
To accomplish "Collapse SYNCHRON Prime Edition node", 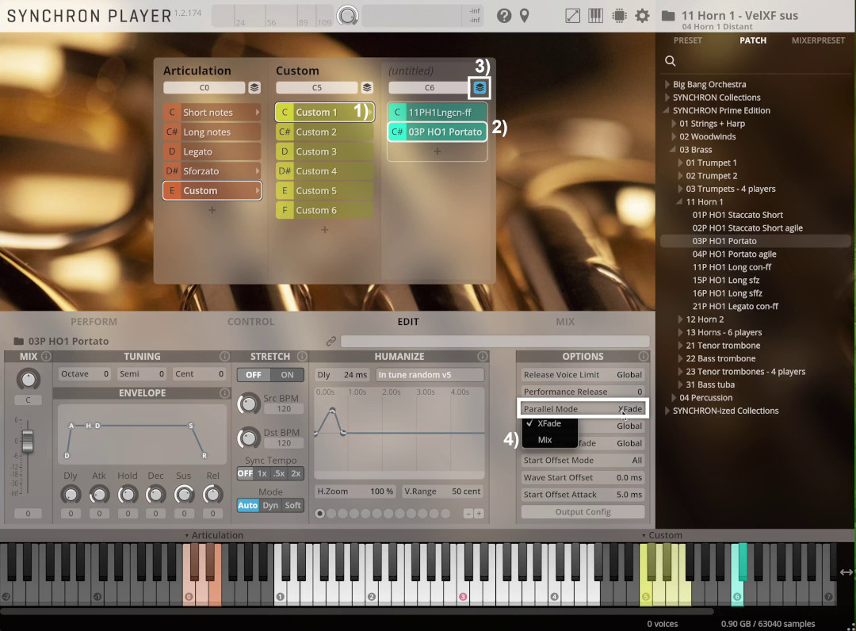I will 667,110.
